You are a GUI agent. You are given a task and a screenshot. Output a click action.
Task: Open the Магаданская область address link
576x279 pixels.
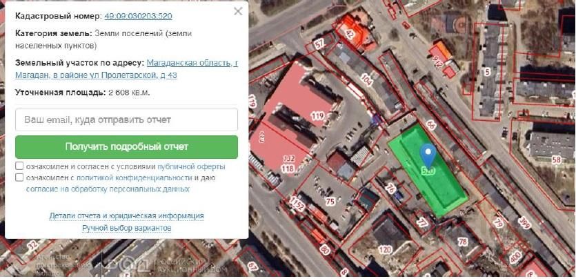pyautogui.click(x=127, y=69)
